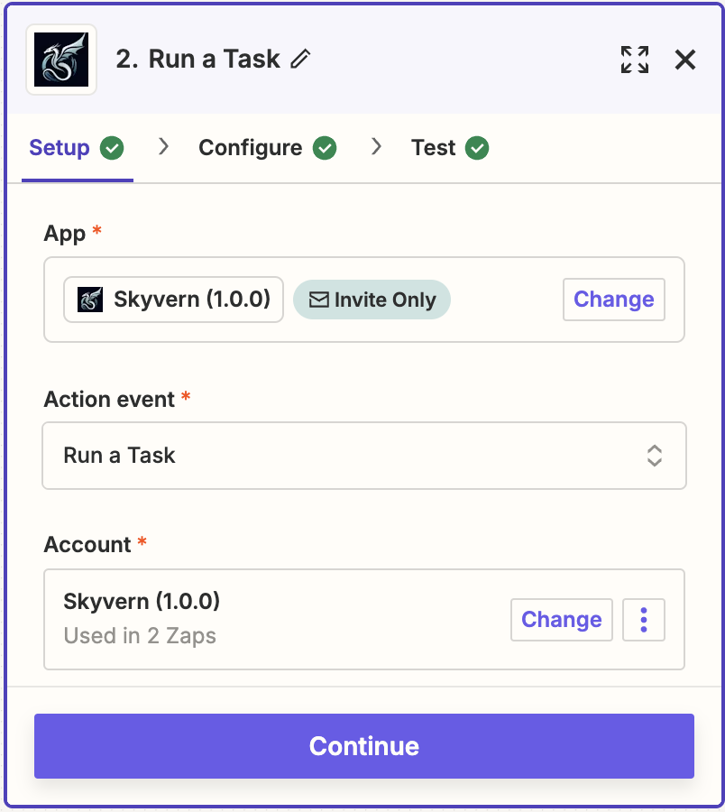
Task: Click the Skyvern dragon icon in the header
Action: (x=60, y=60)
